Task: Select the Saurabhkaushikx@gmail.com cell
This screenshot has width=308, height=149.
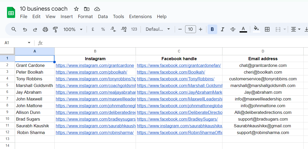Action: point(263,126)
